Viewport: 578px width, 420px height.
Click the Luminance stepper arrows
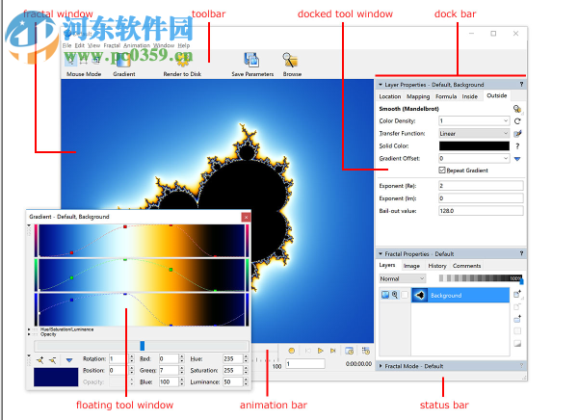click(246, 382)
